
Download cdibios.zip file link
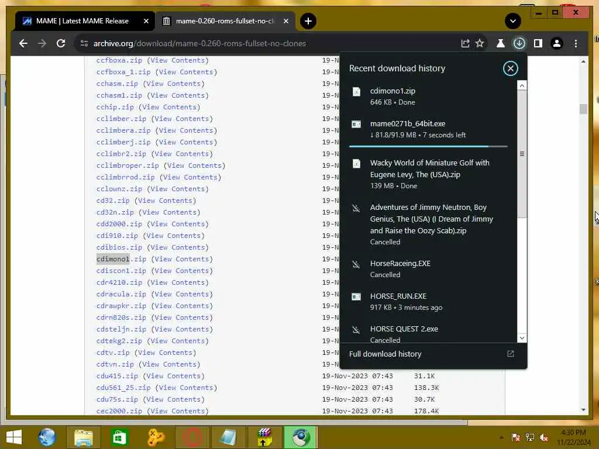pos(119,247)
